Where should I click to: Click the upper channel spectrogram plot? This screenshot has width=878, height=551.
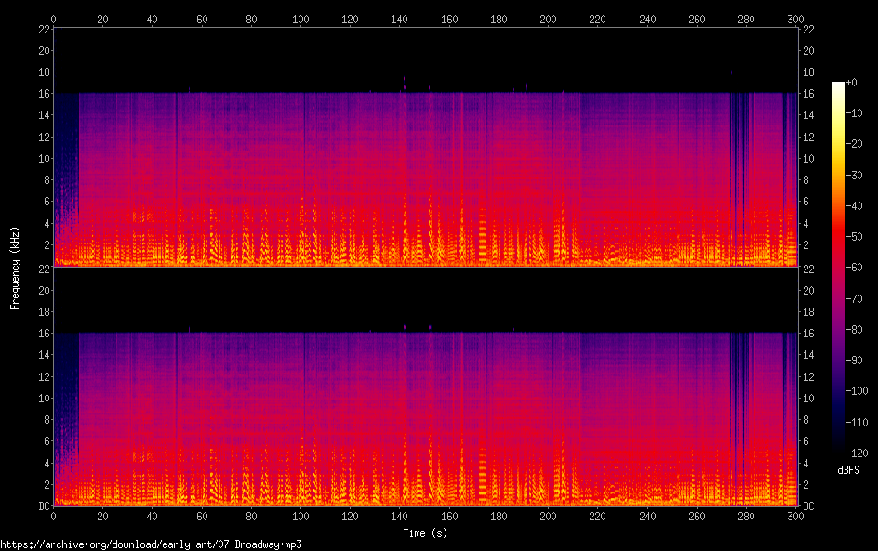[x=425, y=147]
